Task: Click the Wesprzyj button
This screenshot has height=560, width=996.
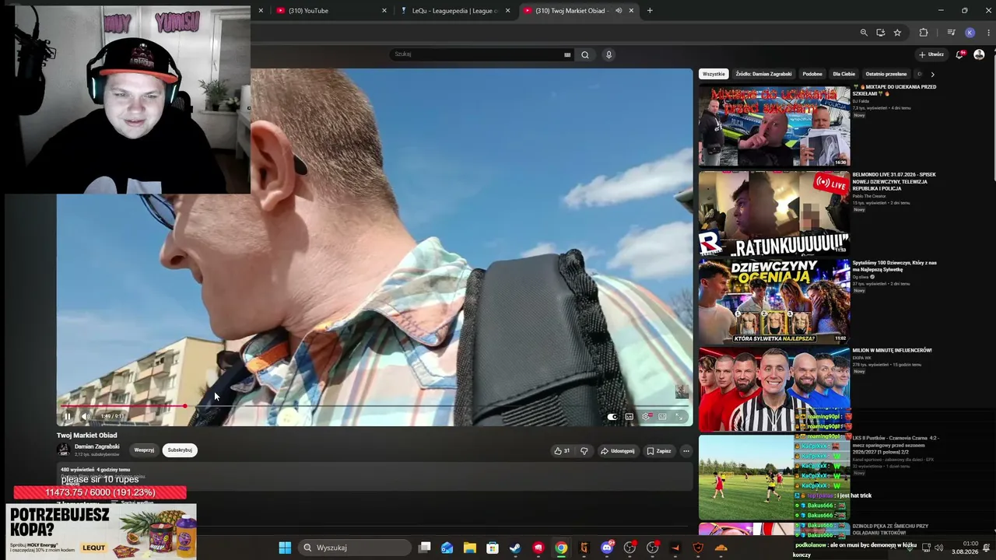Action: pyautogui.click(x=144, y=450)
